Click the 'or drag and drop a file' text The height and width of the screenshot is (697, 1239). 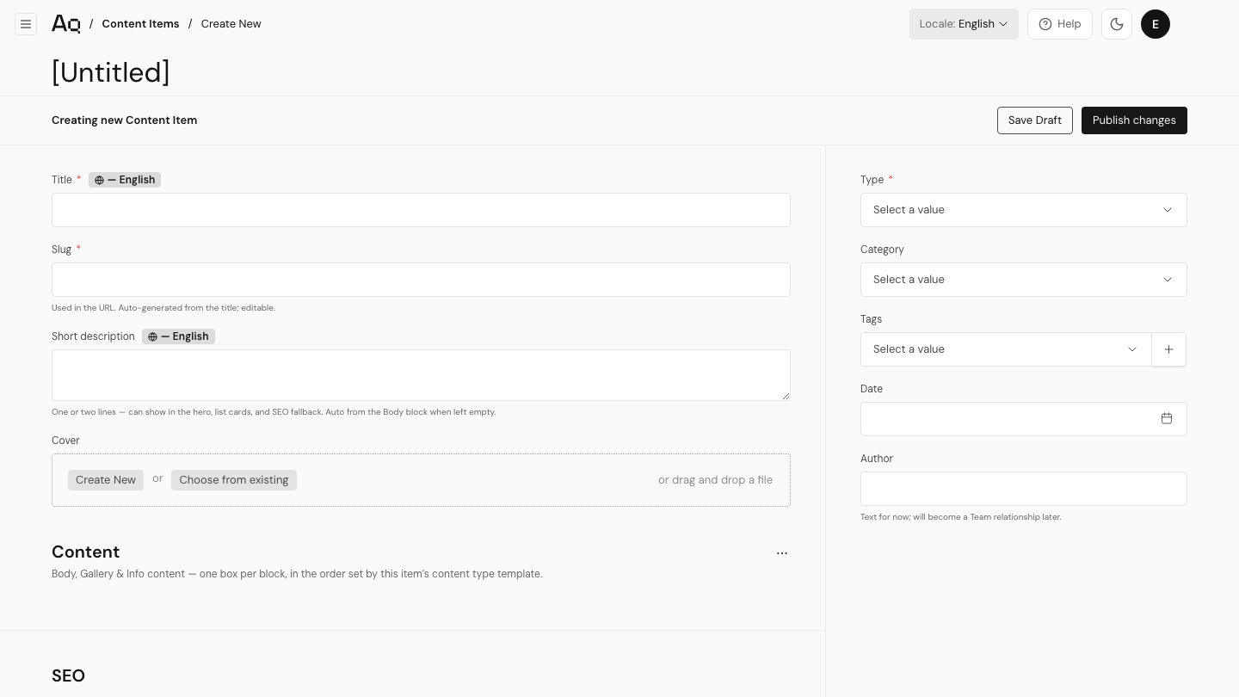(715, 480)
